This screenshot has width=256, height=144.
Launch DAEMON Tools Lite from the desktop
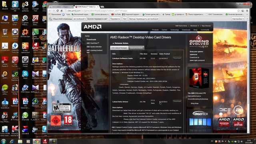pyautogui.click(x=15, y=48)
